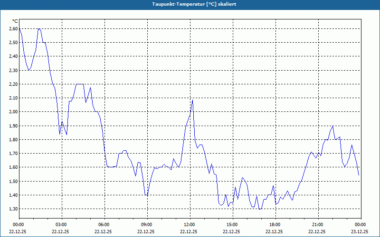Click the 18:00 time axis label

tap(275, 225)
